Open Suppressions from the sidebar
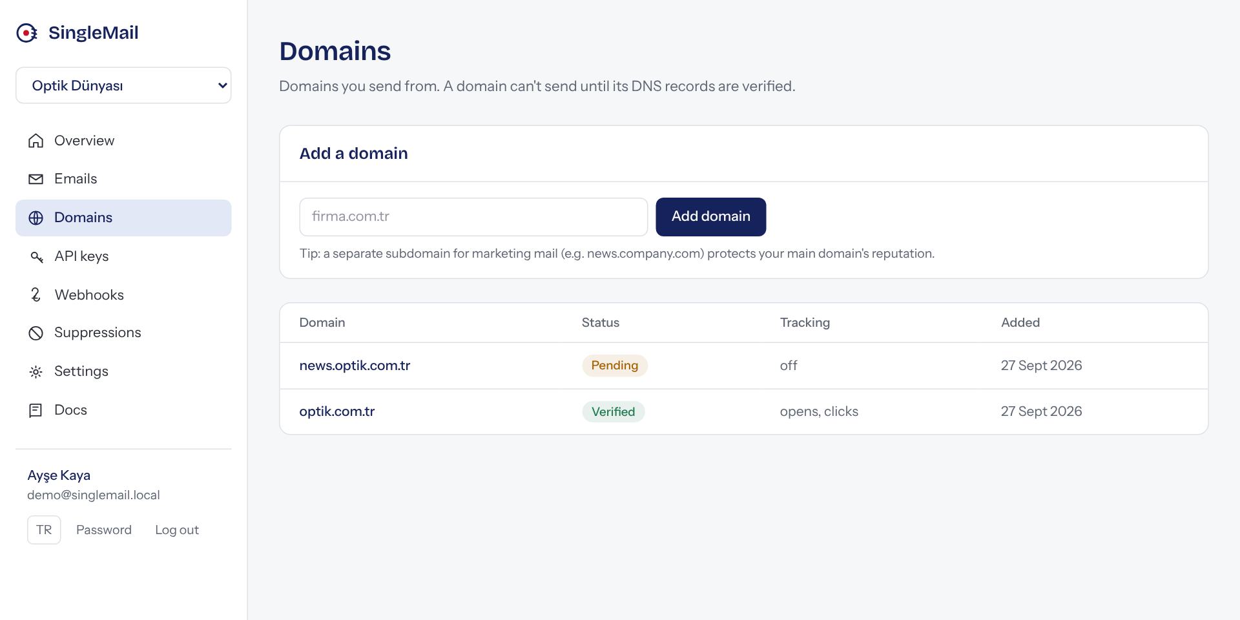The width and height of the screenshot is (1240, 620). point(123,333)
